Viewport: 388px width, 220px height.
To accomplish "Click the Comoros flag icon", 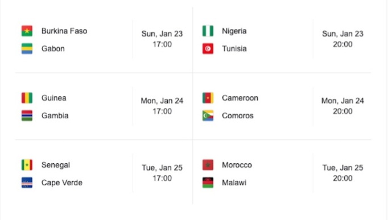I will [208, 116].
